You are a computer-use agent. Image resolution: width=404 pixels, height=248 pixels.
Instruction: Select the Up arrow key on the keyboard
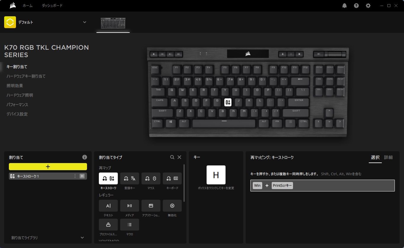[329, 112]
